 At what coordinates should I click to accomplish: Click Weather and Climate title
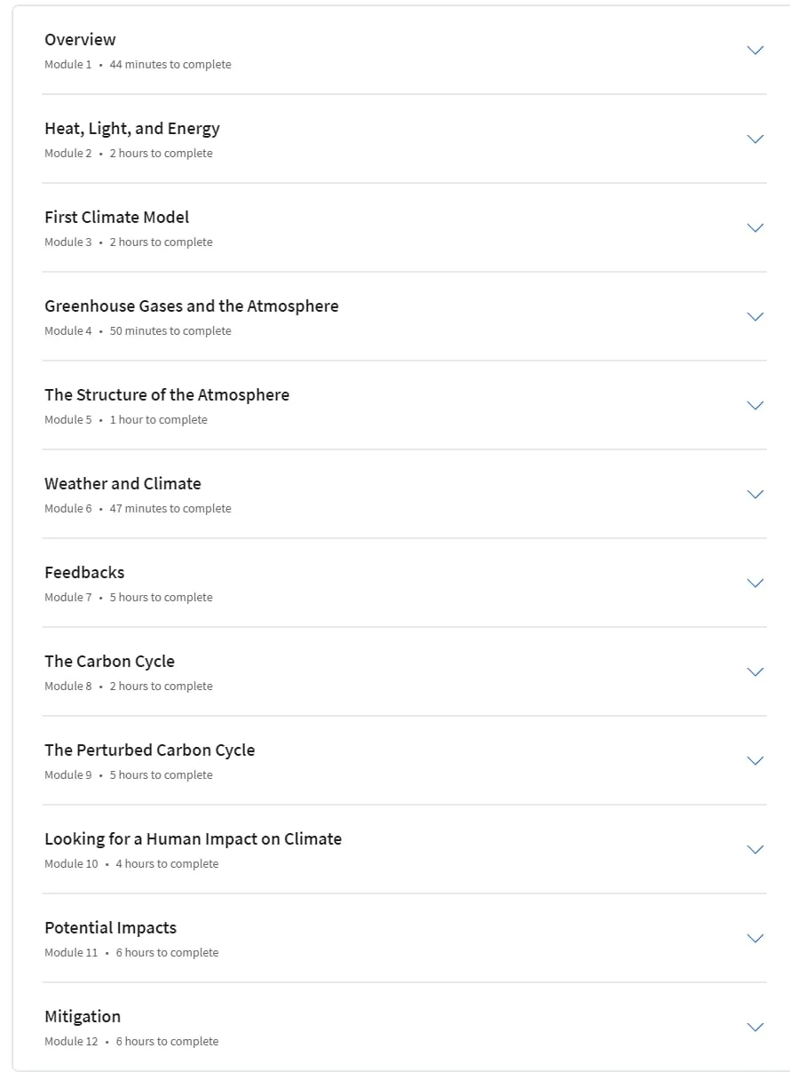122,483
